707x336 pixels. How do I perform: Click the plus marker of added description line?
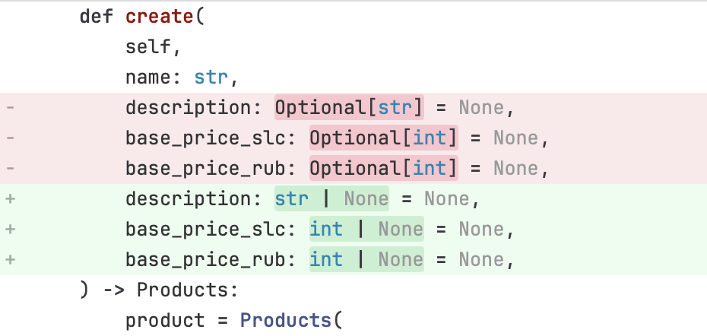10,199
